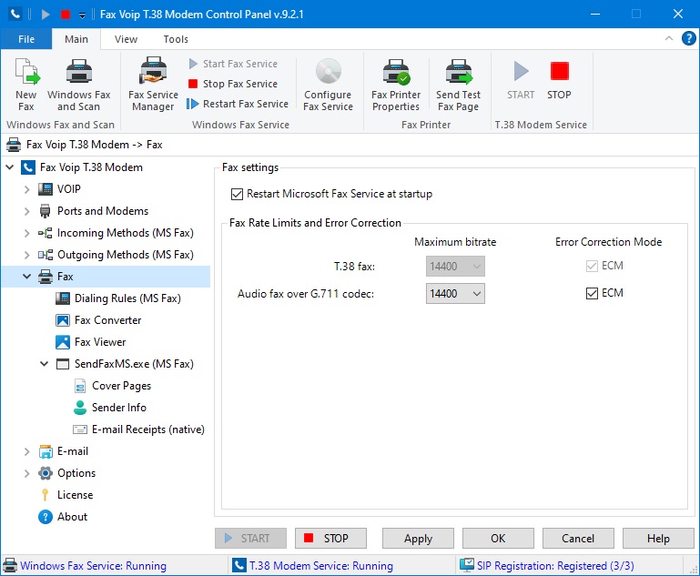700x576 pixels.
Task: Click Restart Fax Service
Action: (238, 104)
